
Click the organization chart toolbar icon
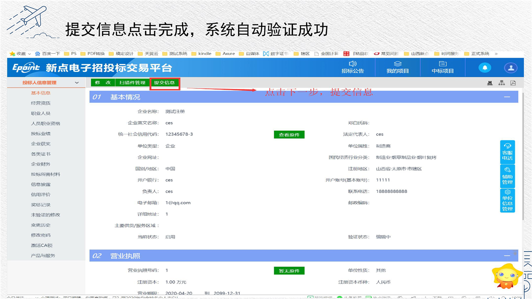502,83
